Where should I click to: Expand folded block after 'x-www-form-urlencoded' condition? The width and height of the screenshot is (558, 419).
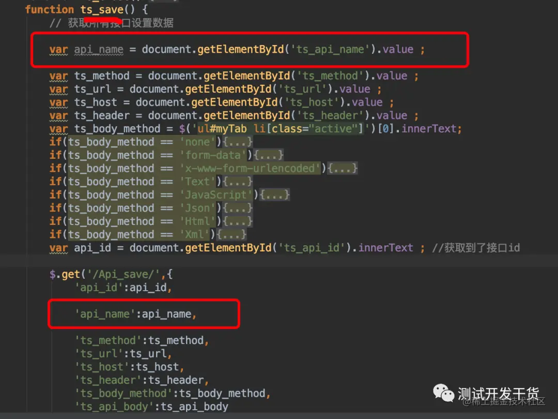click(x=343, y=168)
